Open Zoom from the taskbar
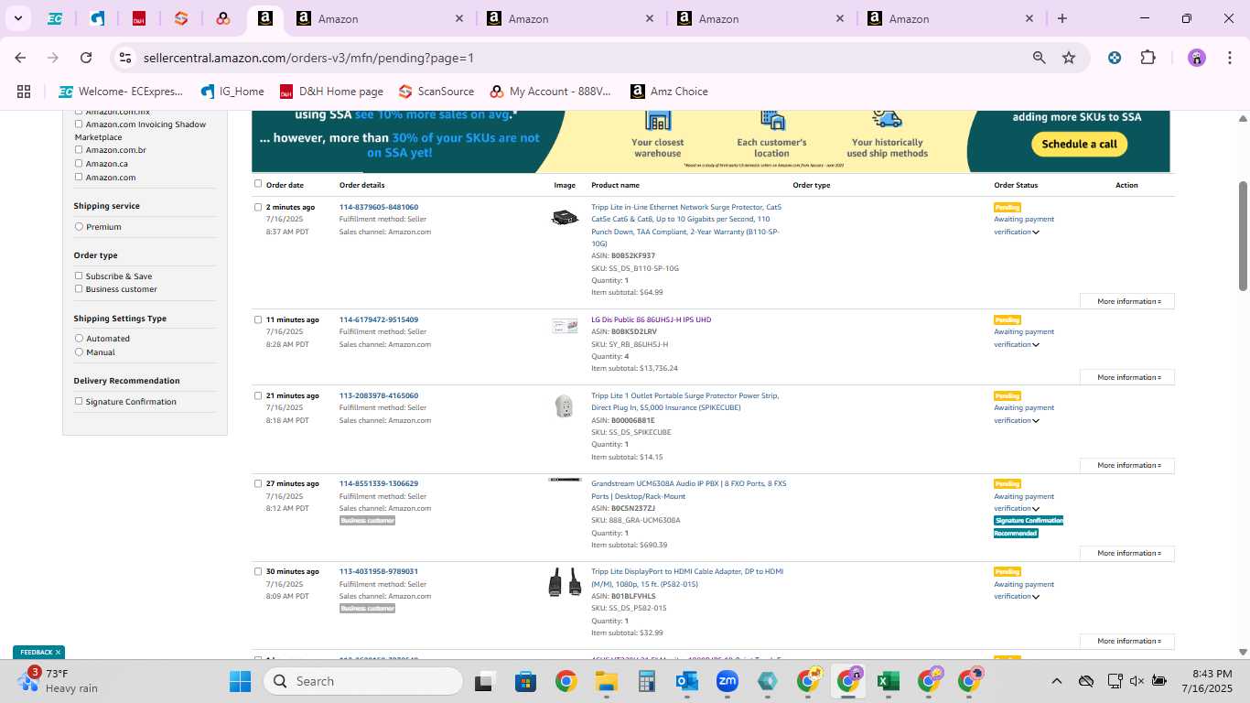This screenshot has height=703, width=1250. (727, 681)
